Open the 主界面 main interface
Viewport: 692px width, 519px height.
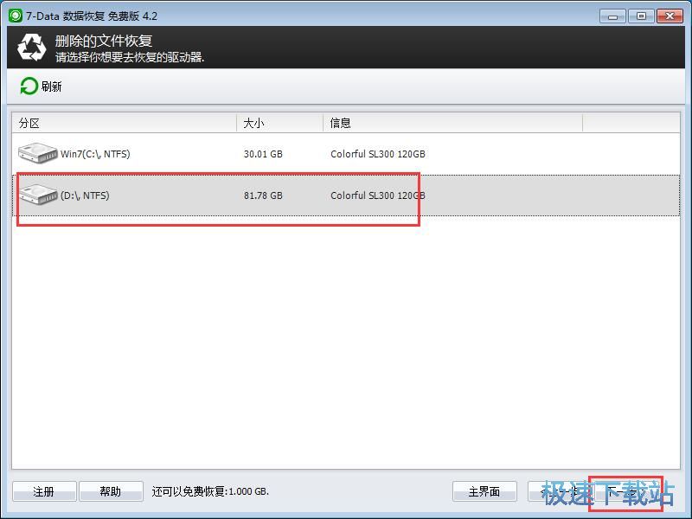(484, 490)
